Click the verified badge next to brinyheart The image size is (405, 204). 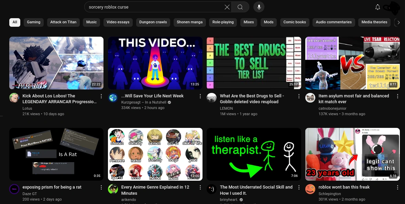tap(240, 200)
